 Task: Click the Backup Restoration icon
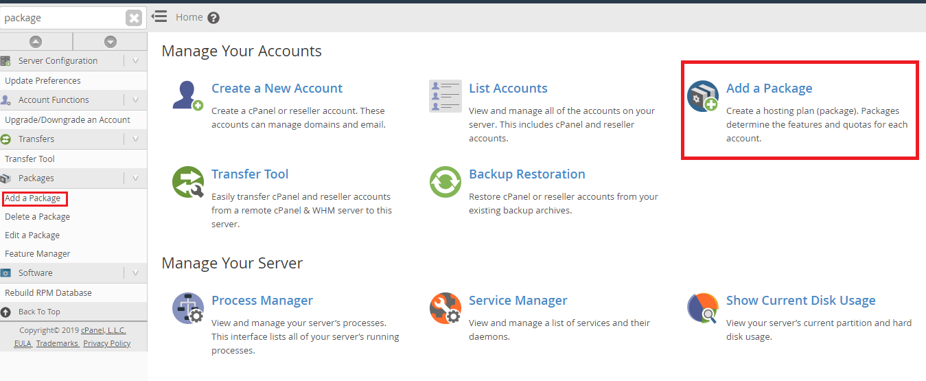(445, 182)
